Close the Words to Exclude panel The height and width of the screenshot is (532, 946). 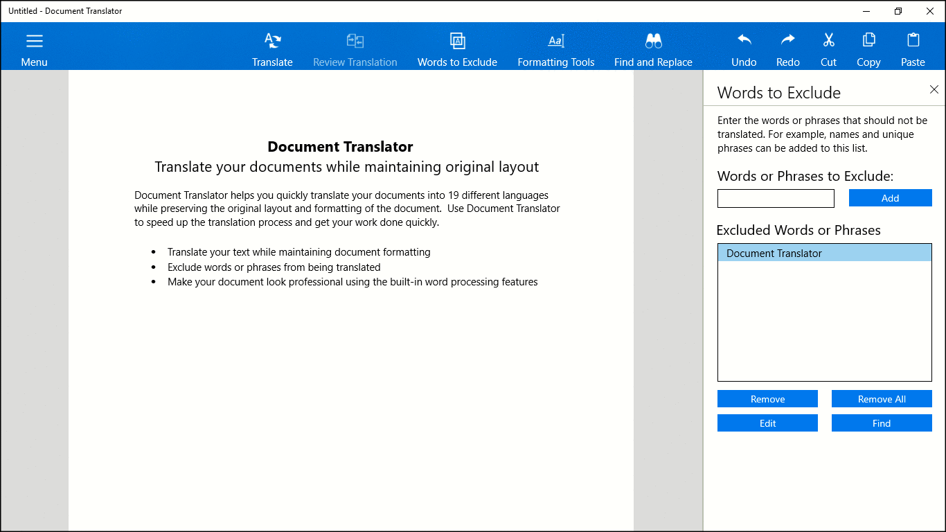pos(934,89)
